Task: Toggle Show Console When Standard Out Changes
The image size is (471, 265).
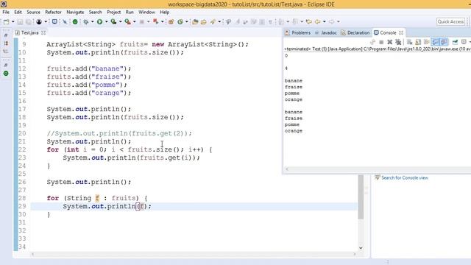Action: pos(435,42)
